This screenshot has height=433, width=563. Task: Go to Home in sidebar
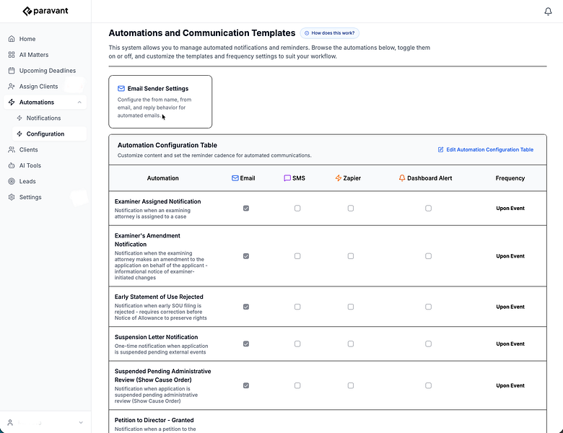45,39
